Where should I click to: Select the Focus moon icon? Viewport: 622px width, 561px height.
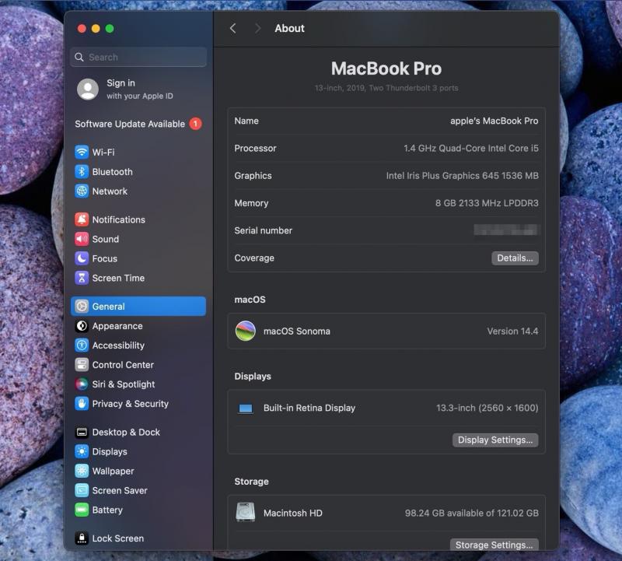82,258
